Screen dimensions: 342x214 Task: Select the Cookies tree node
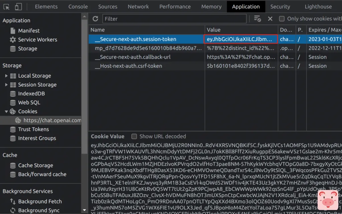coord(27,112)
